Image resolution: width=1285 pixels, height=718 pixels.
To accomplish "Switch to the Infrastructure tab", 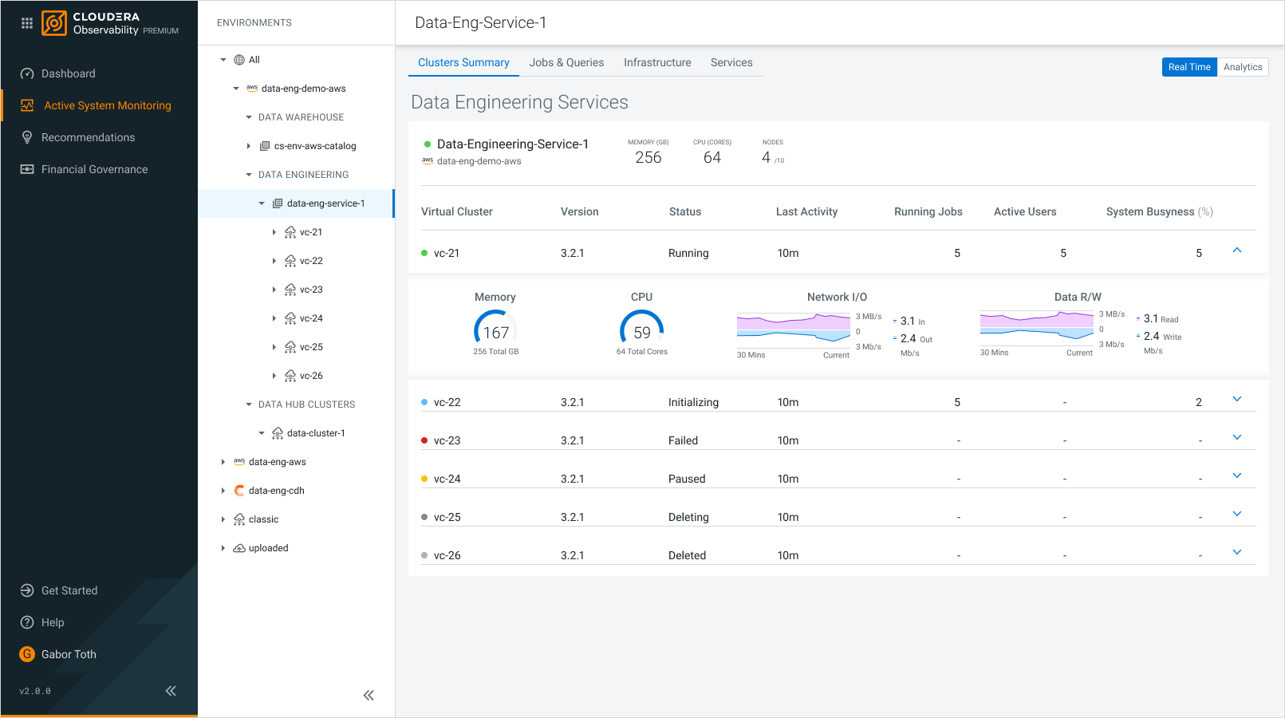I will tap(657, 62).
